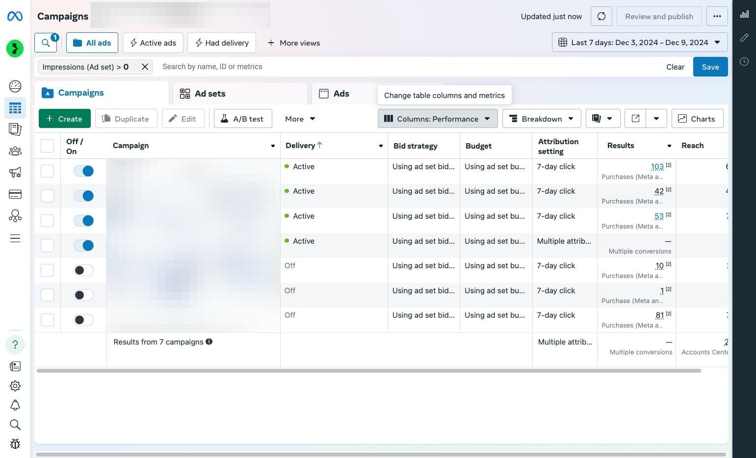Click the blue Save button
The width and height of the screenshot is (756, 458).
click(x=710, y=67)
